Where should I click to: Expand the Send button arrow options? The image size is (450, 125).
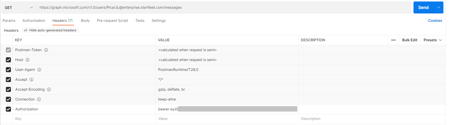(x=439, y=7)
